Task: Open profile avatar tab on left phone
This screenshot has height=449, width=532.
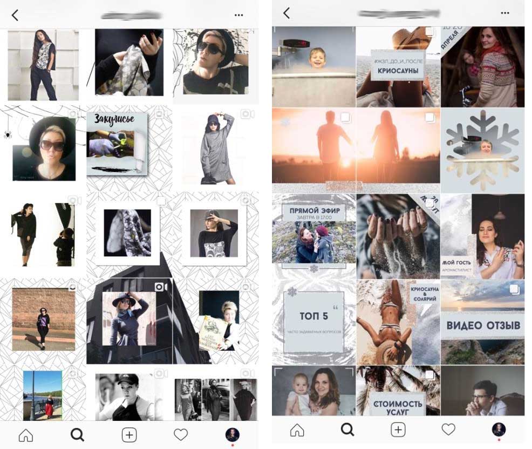Action: point(232,434)
